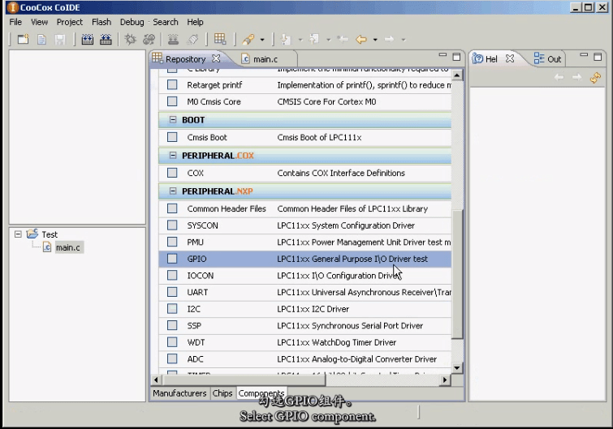Check the I2C component checkbox
The image size is (613, 429).
(x=172, y=309)
